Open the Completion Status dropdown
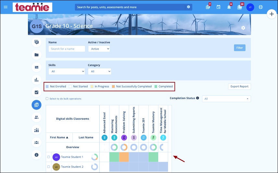Viewport: 278px width, 173px height. 226,99
